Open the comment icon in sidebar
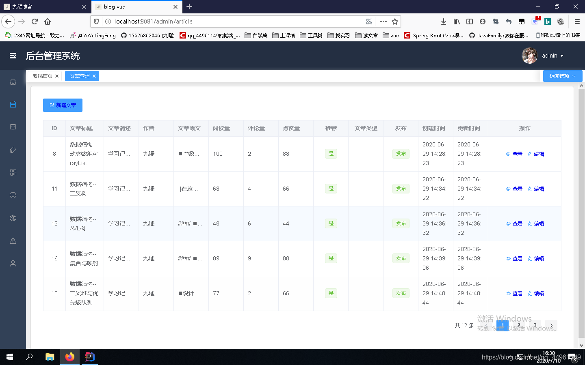Screen dimensions: 585x365 point(13,127)
